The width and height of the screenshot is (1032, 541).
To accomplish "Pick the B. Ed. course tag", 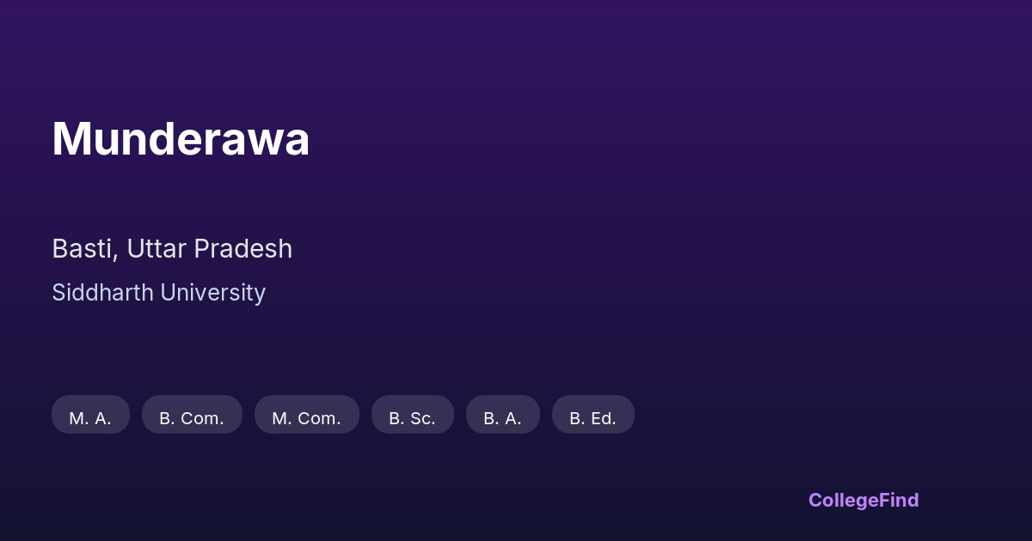I will pos(593,415).
